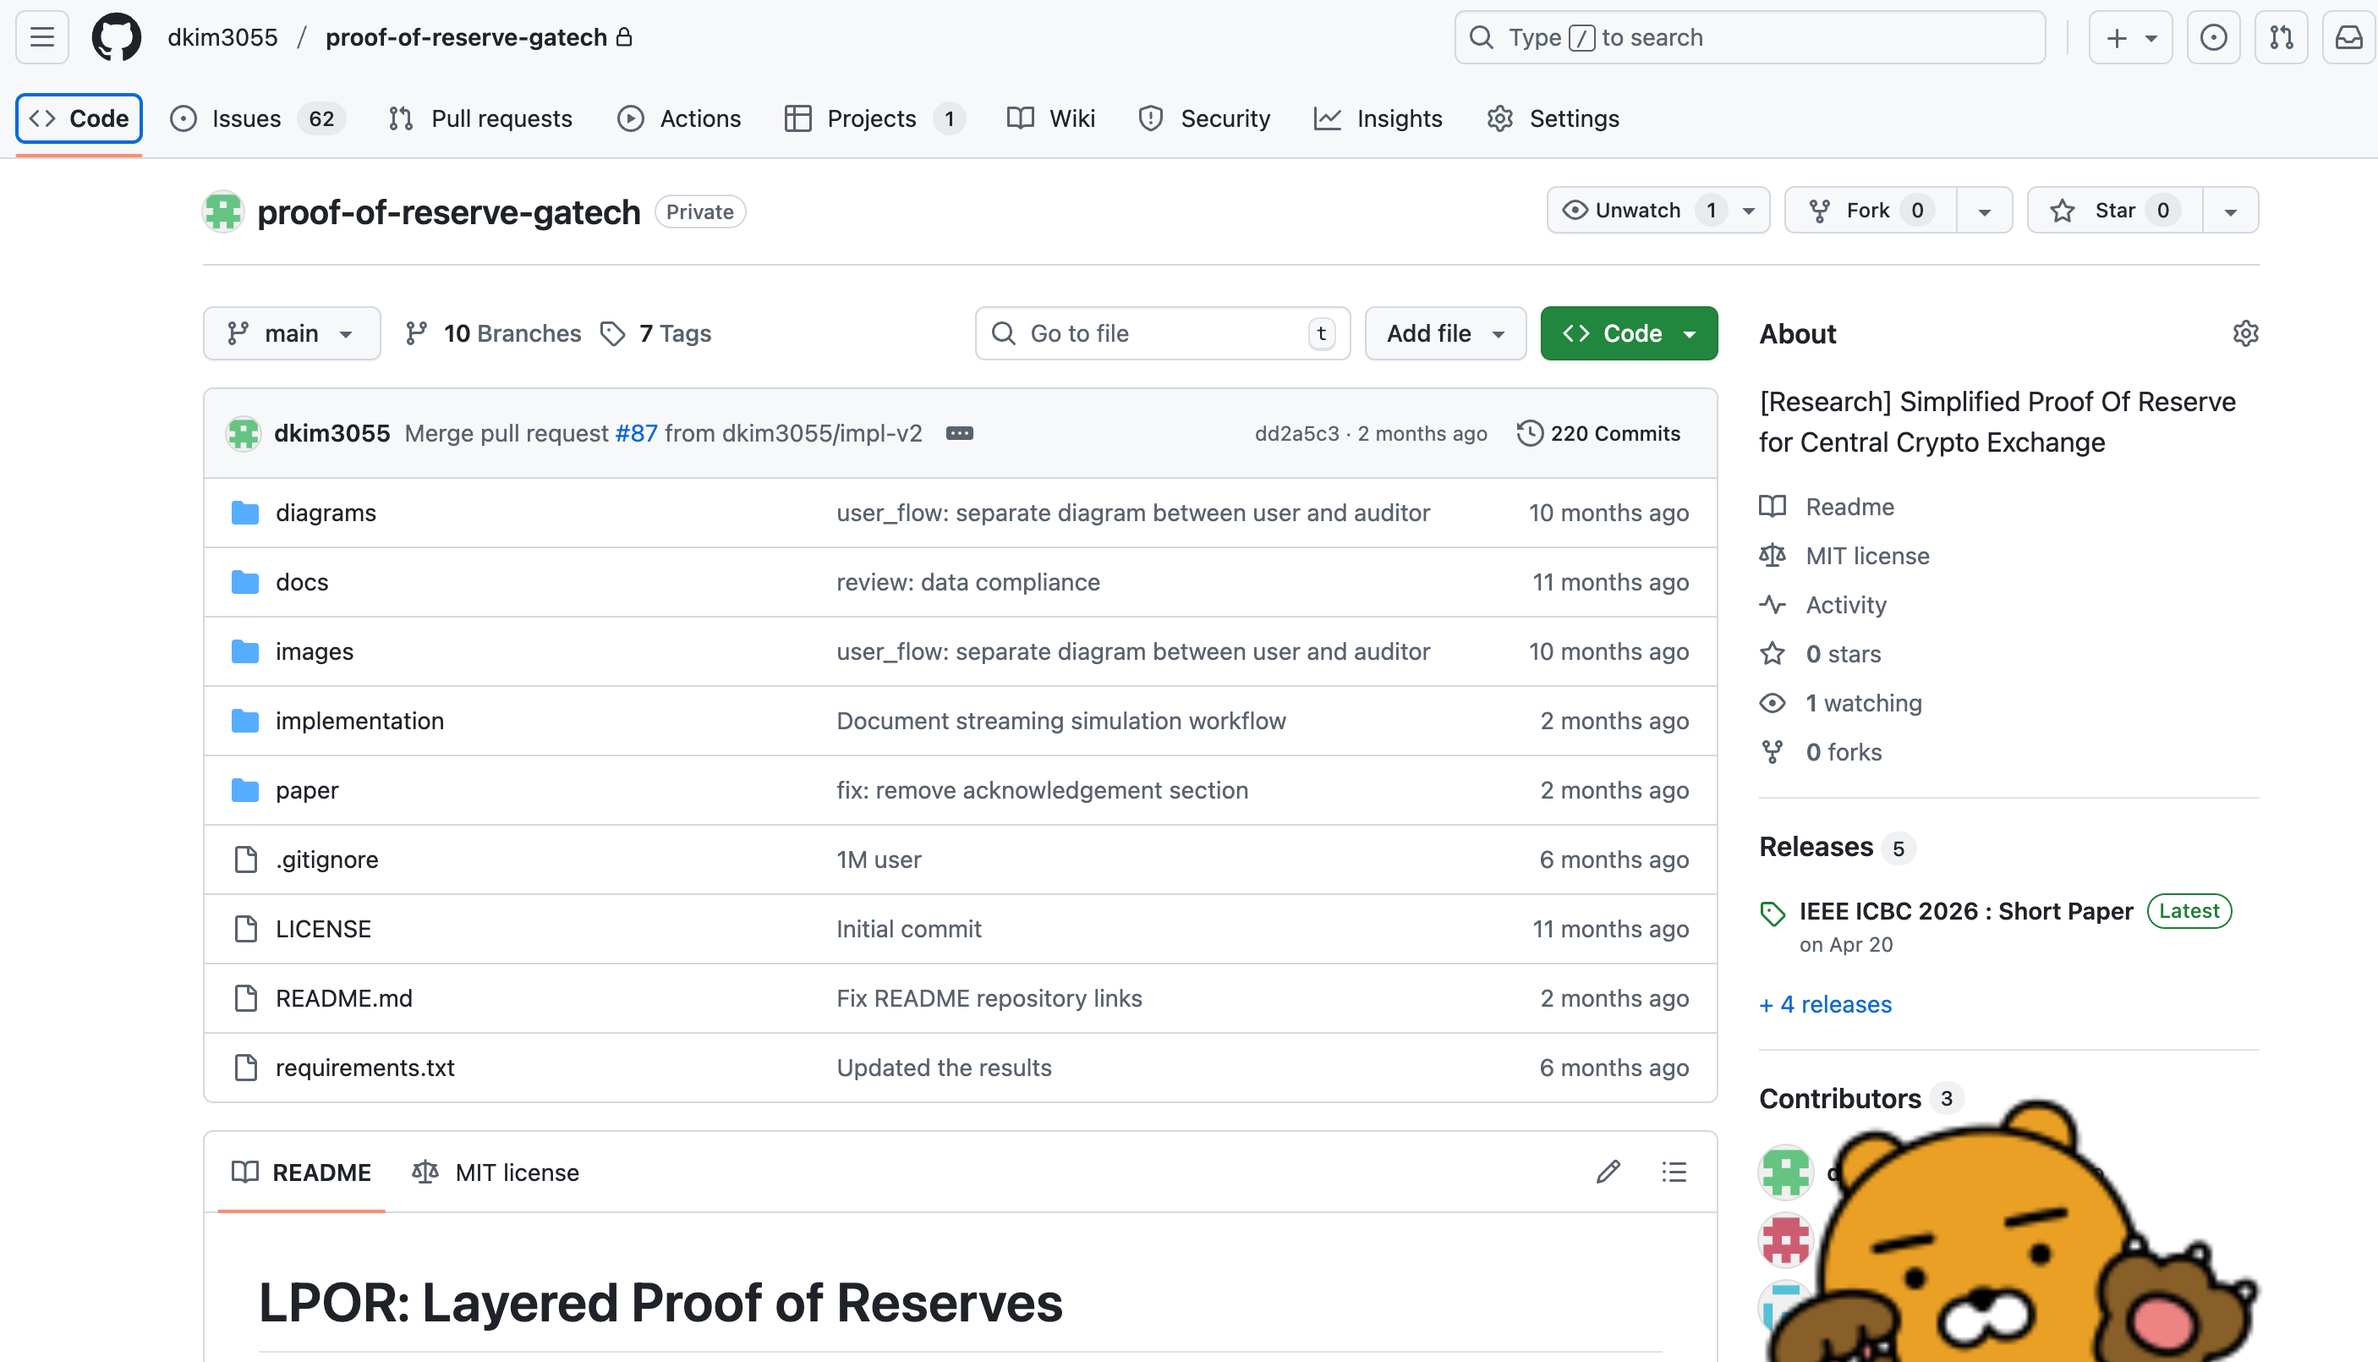Open IEEE ICBC 2026 : Short Paper release

[x=1965, y=911]
